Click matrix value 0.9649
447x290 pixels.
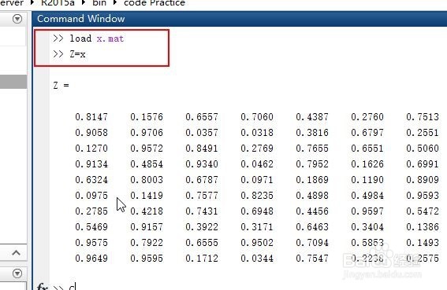point(91,259)
